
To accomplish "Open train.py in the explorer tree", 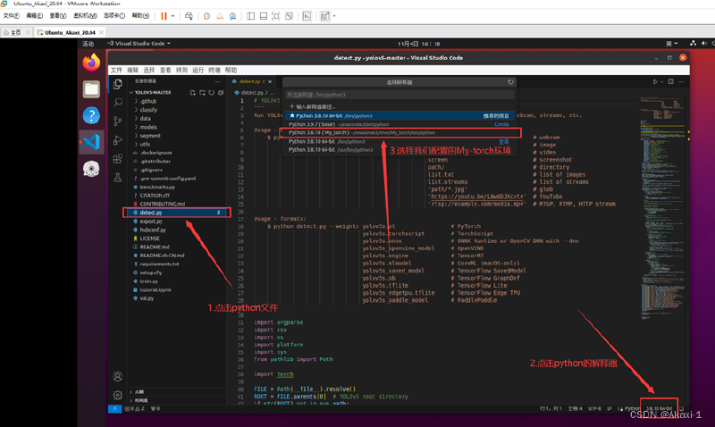I will [x=177, y=281].
